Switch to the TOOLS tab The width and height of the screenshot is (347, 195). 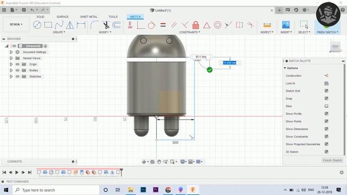coord(113,17)
